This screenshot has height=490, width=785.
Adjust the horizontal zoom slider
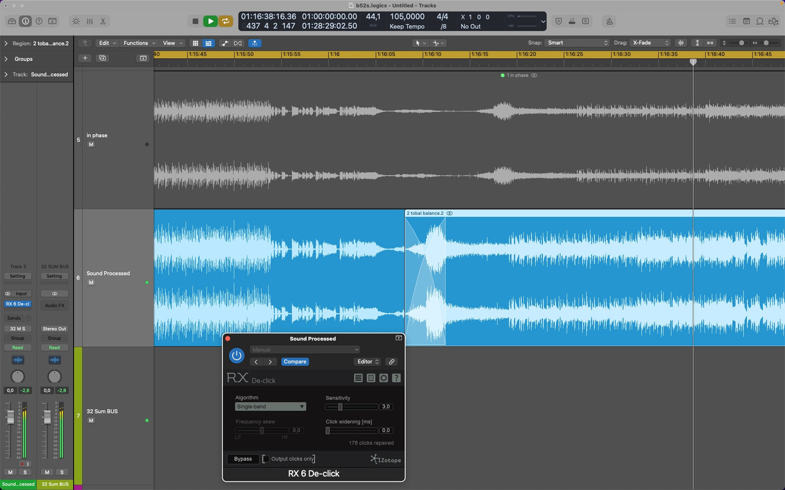tap(767, 43)
